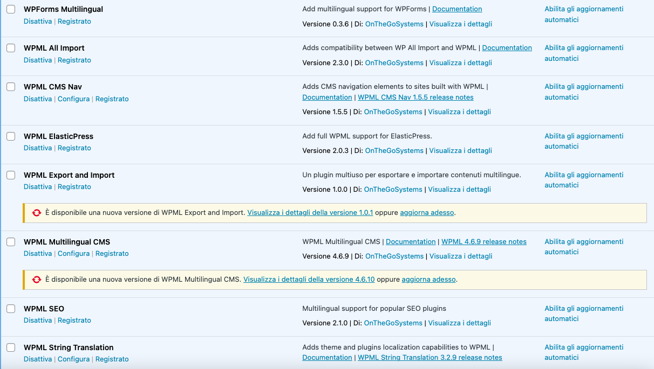Open WPML CMS Nav 1.5.5 release notes
Viewport: 654px width, 369px height.
(x=415, y=98)
